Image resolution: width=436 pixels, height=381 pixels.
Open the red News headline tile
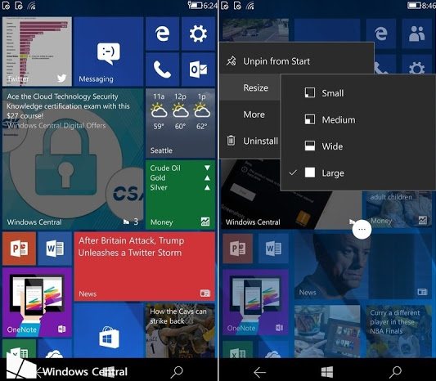point(144,267)
